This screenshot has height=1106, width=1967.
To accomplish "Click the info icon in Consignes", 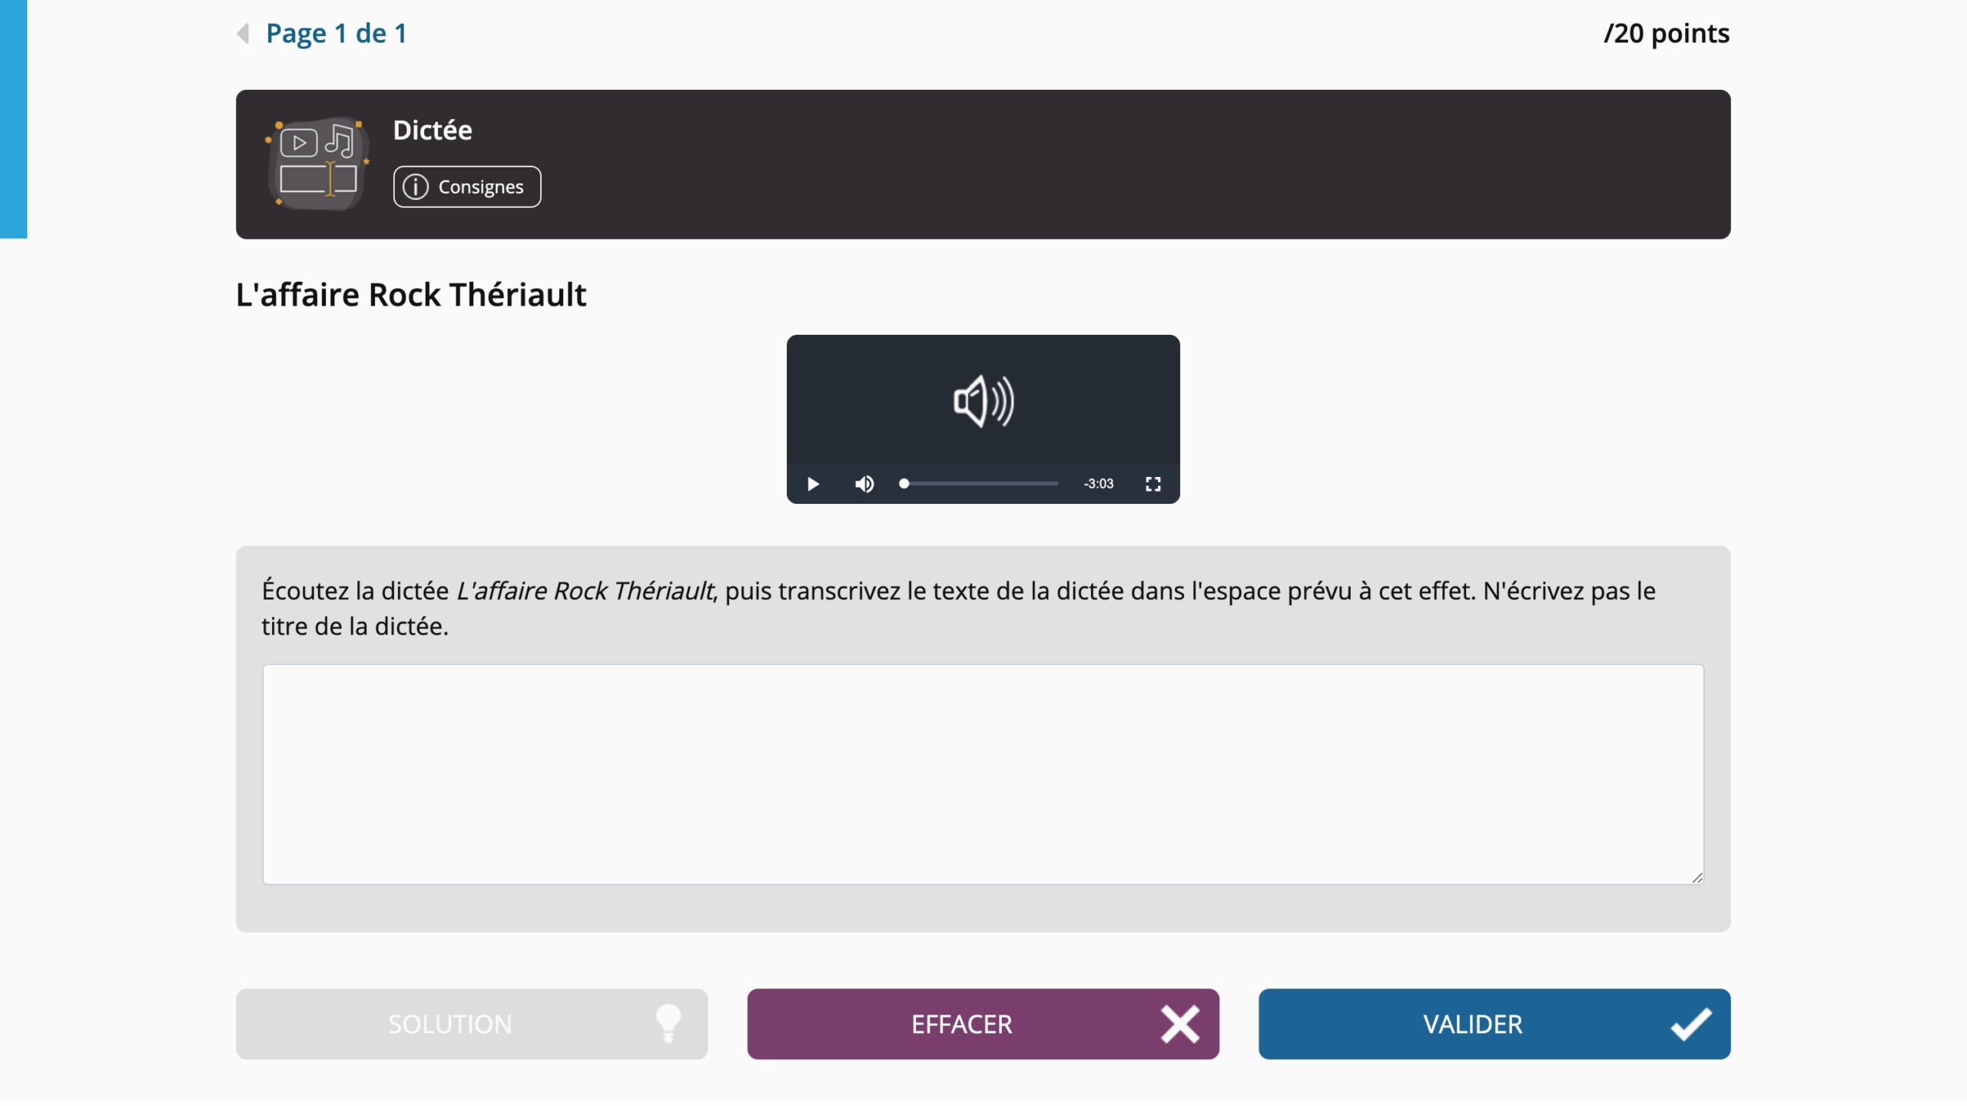I will (x=416, y=187).
